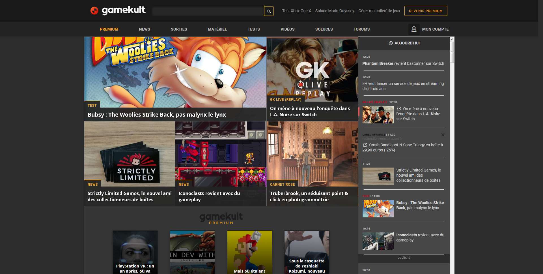The height and width of the screenshot is (274, 543).
Task: Click the clock icon beside AUJOURD'HUI
Action: [x=391, y=43]
